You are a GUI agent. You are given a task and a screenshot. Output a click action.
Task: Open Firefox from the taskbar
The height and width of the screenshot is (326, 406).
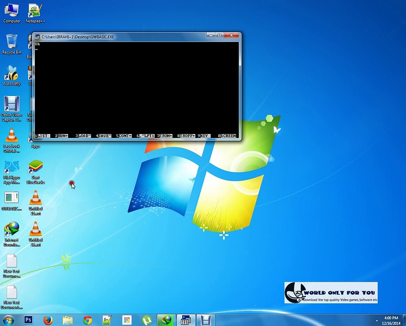pyautogui.click(x=48, y=320)
